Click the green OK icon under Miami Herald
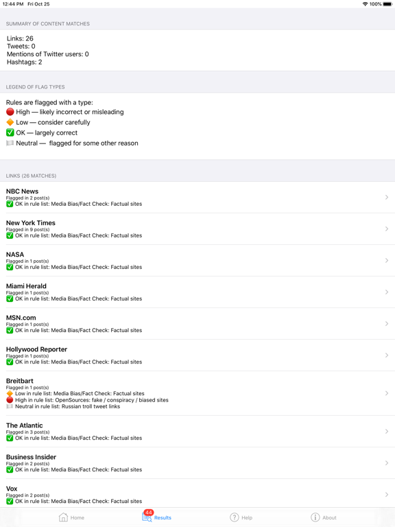 [10, 298]
